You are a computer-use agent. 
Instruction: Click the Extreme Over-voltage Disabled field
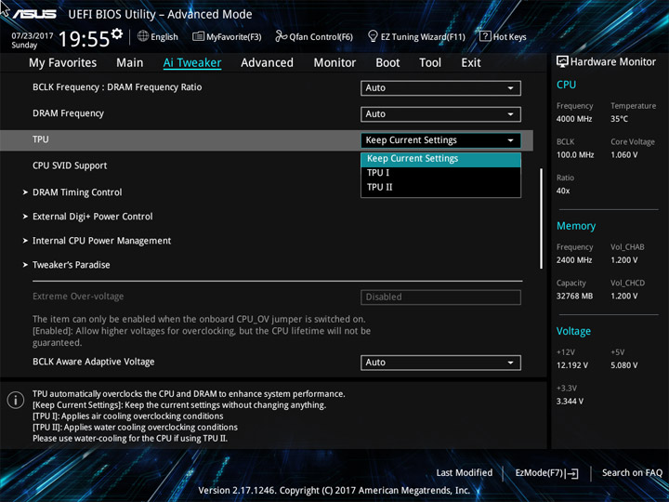[x=440, y=297]
